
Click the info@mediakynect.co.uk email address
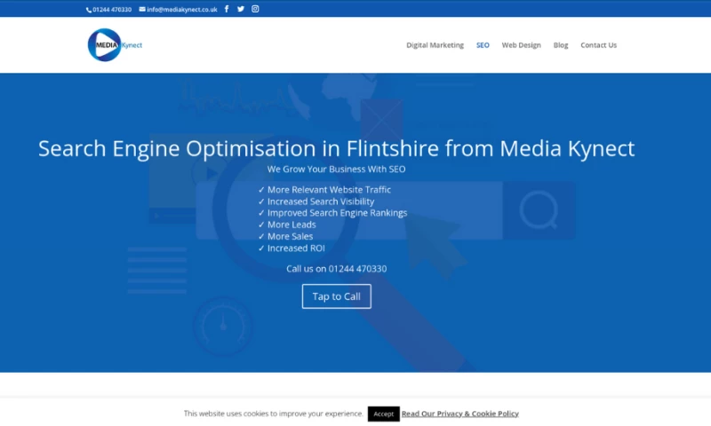tap(182, 10)
